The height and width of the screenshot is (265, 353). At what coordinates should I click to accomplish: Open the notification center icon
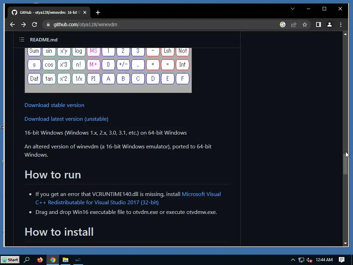[342, 260]
